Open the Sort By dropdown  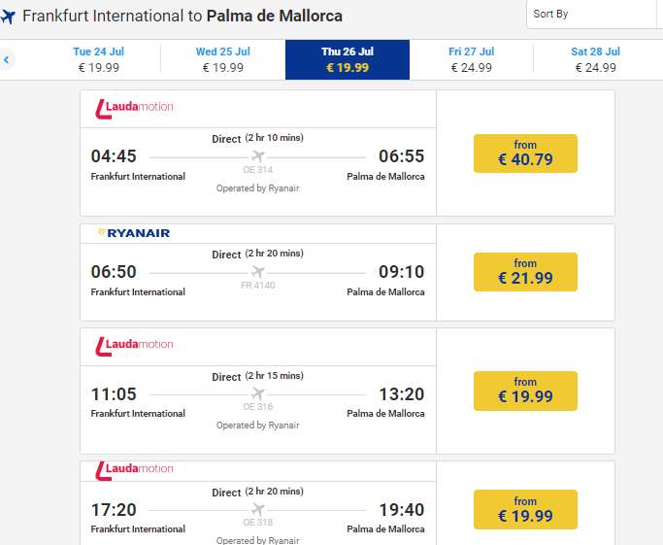pos(593,15)
